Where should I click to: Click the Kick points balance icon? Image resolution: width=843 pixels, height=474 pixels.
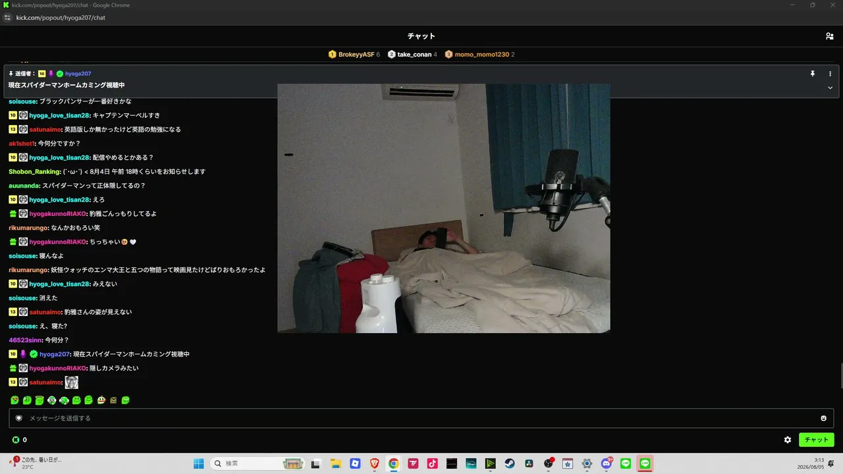click(x=16, y=440)
